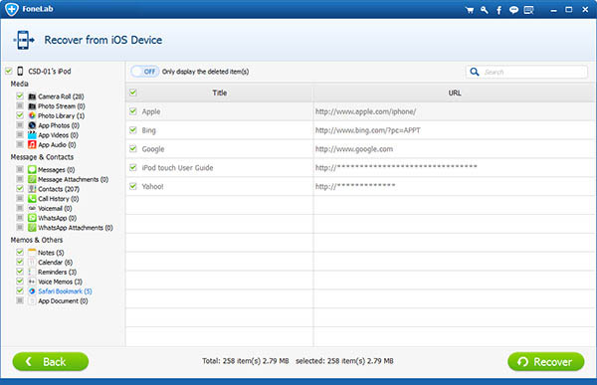Screen dimensions: 597x385
Task: Select the Photo Library icon
Action: coord(32,115)
